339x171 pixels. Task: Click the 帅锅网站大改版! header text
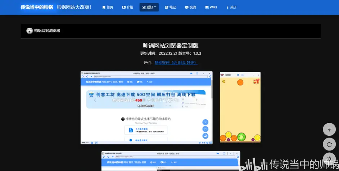point(74,7)
